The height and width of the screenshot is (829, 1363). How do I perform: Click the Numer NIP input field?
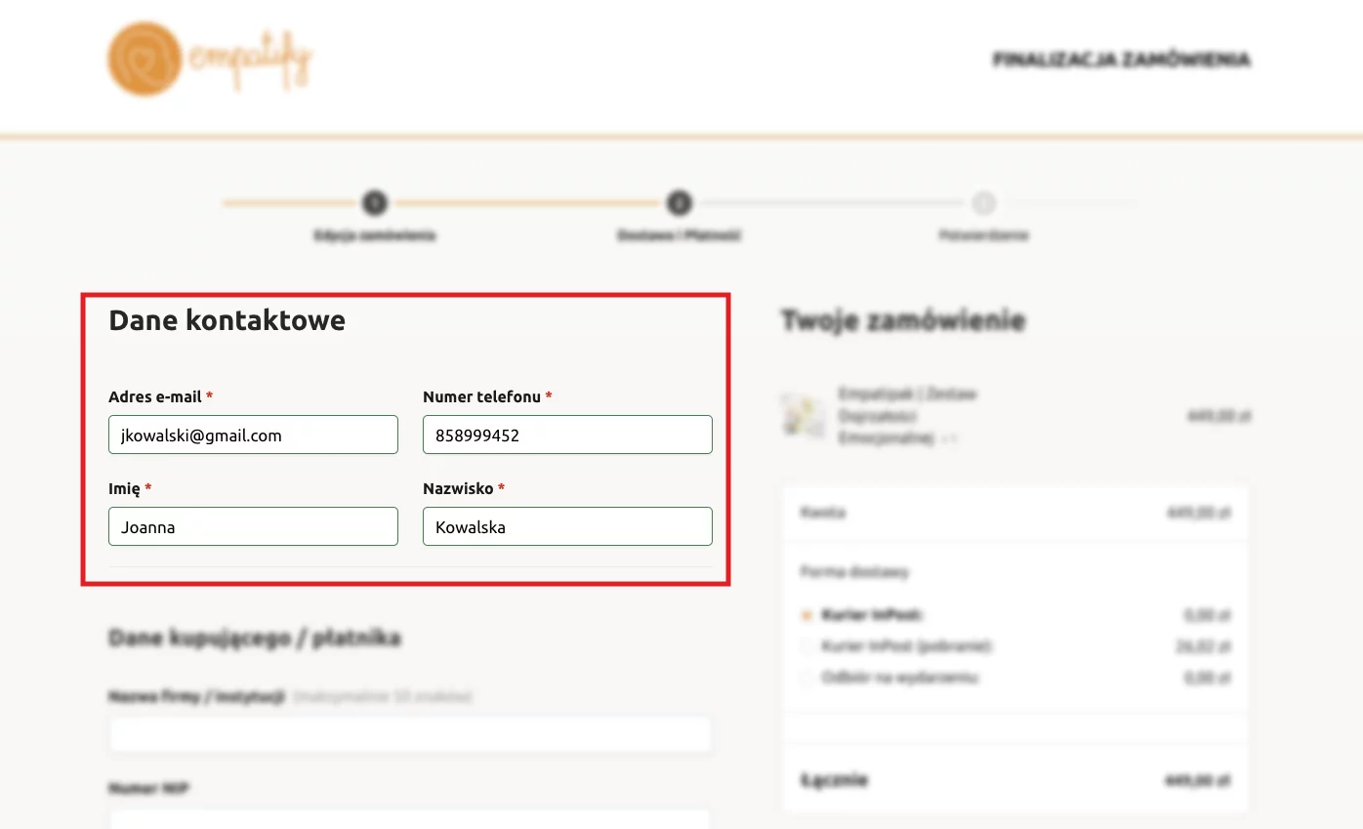410,818
